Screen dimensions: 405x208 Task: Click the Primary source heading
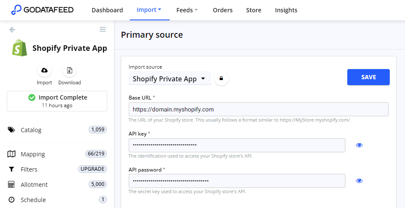pyautogui.click(x=152, y=35)
